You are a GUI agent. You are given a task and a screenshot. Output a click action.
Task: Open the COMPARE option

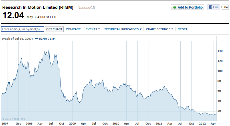[x=73, y=29]
